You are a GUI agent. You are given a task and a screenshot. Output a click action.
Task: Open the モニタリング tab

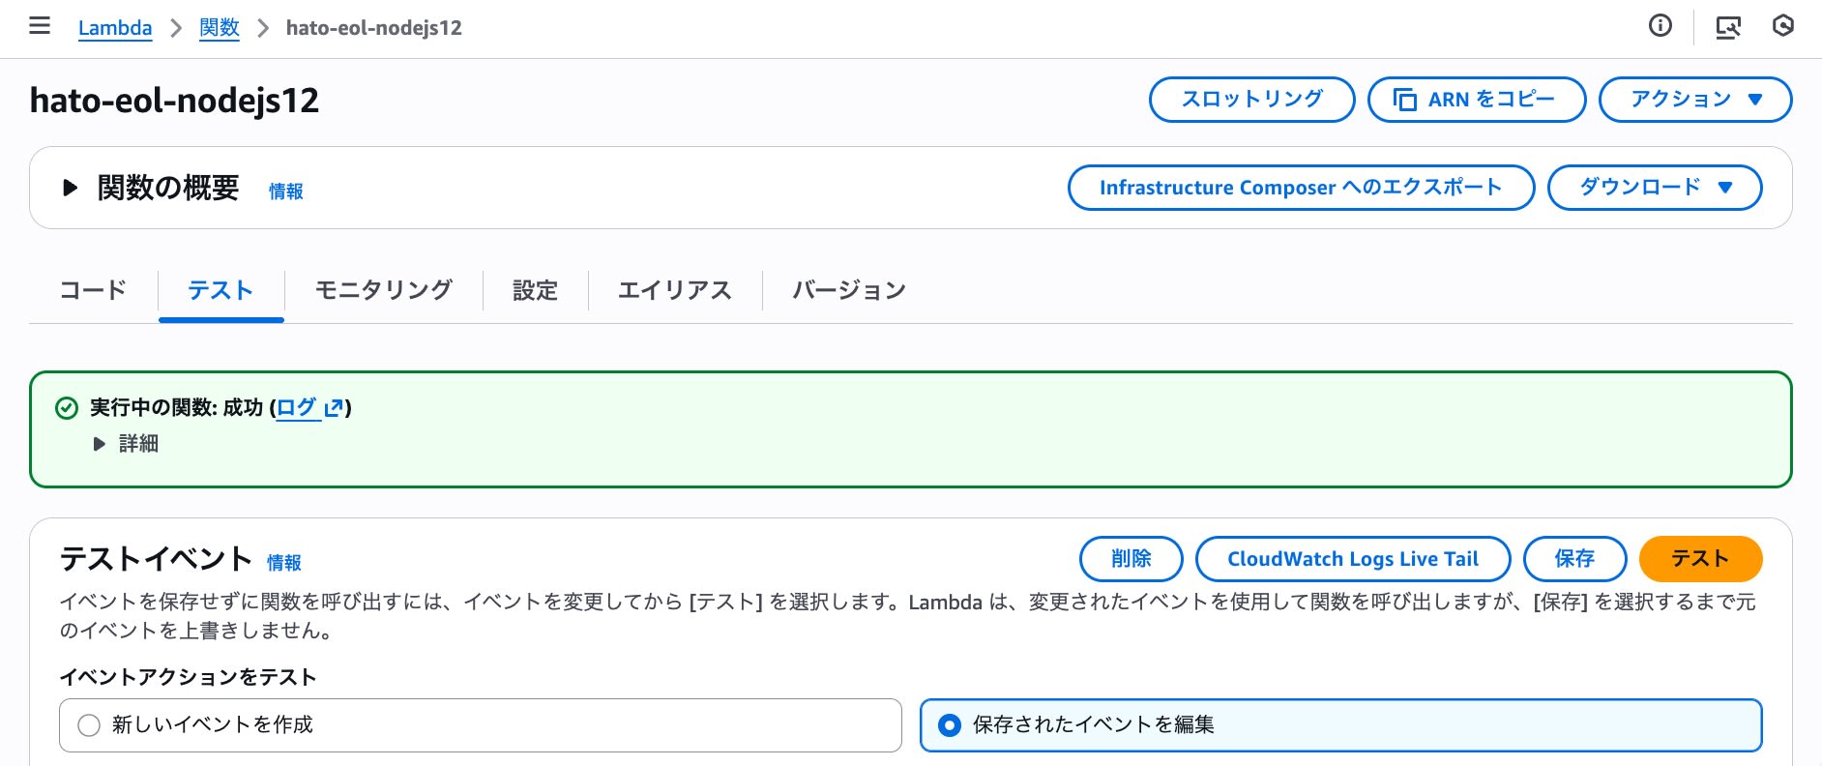coord(384,290)
